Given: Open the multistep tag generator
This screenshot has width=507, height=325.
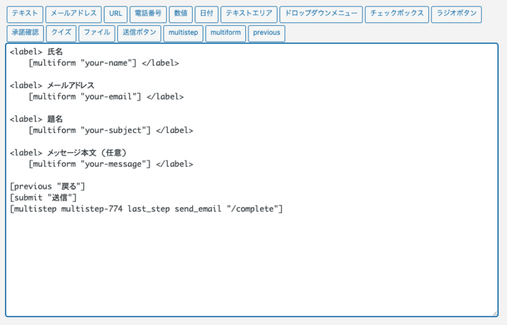Looking at the screenshot, I should coord(183,34).
